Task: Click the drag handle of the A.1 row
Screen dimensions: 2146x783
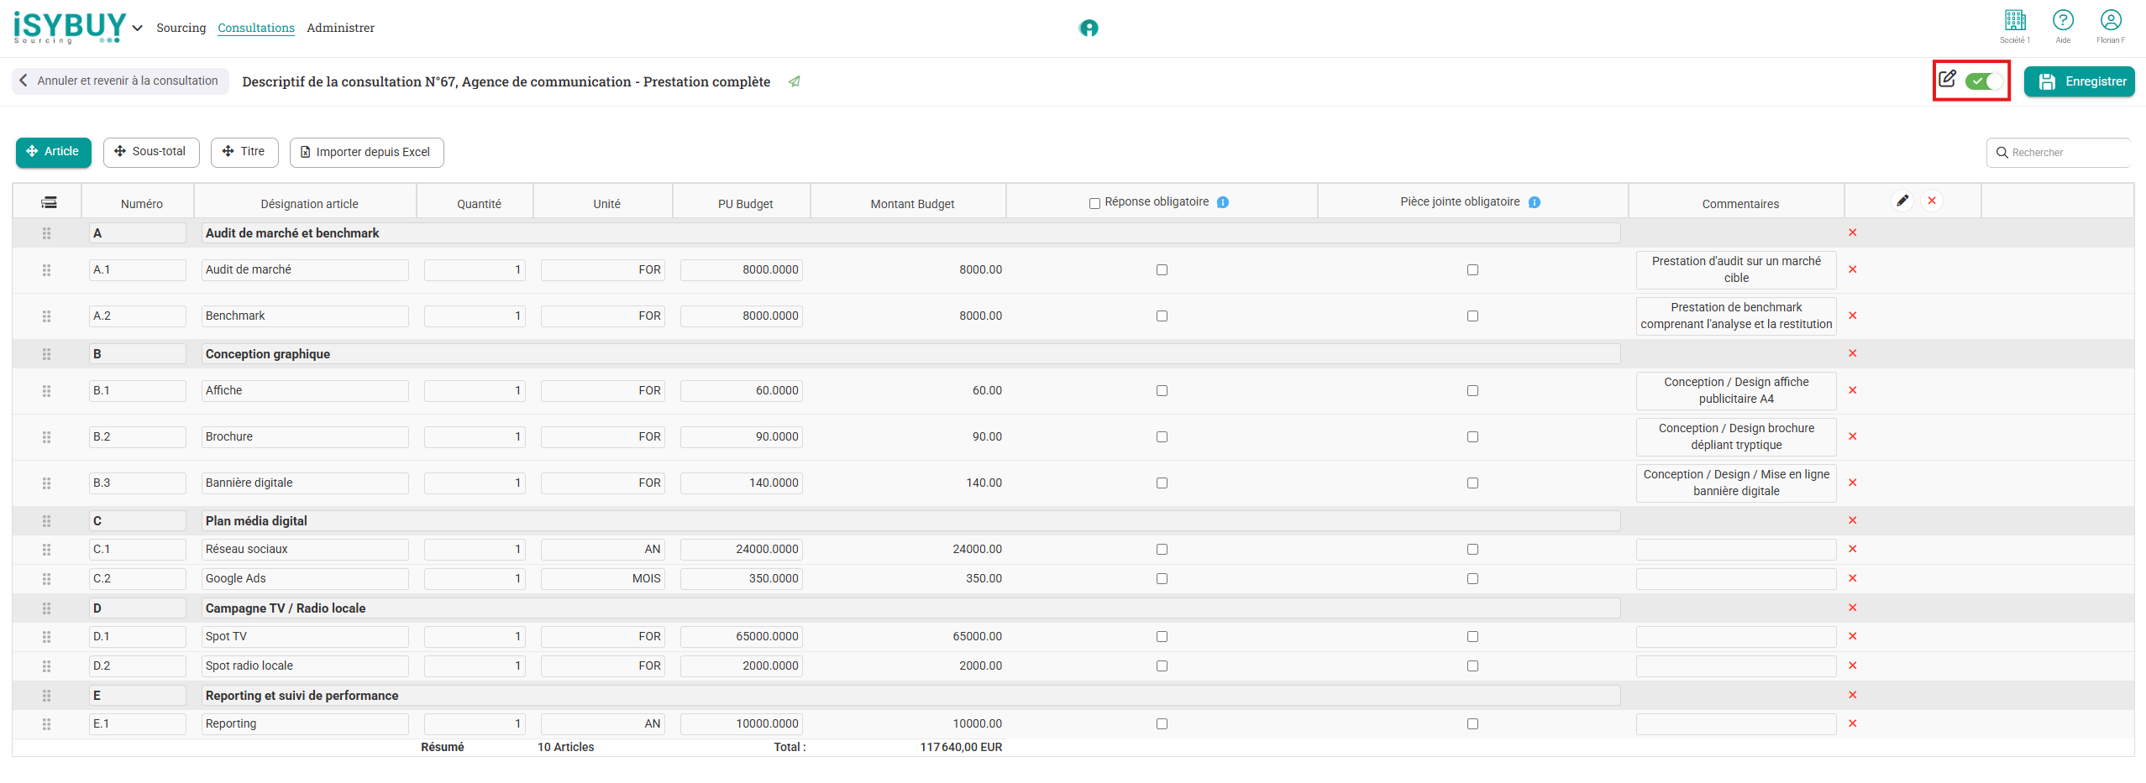Action: [x=46, y=270]
